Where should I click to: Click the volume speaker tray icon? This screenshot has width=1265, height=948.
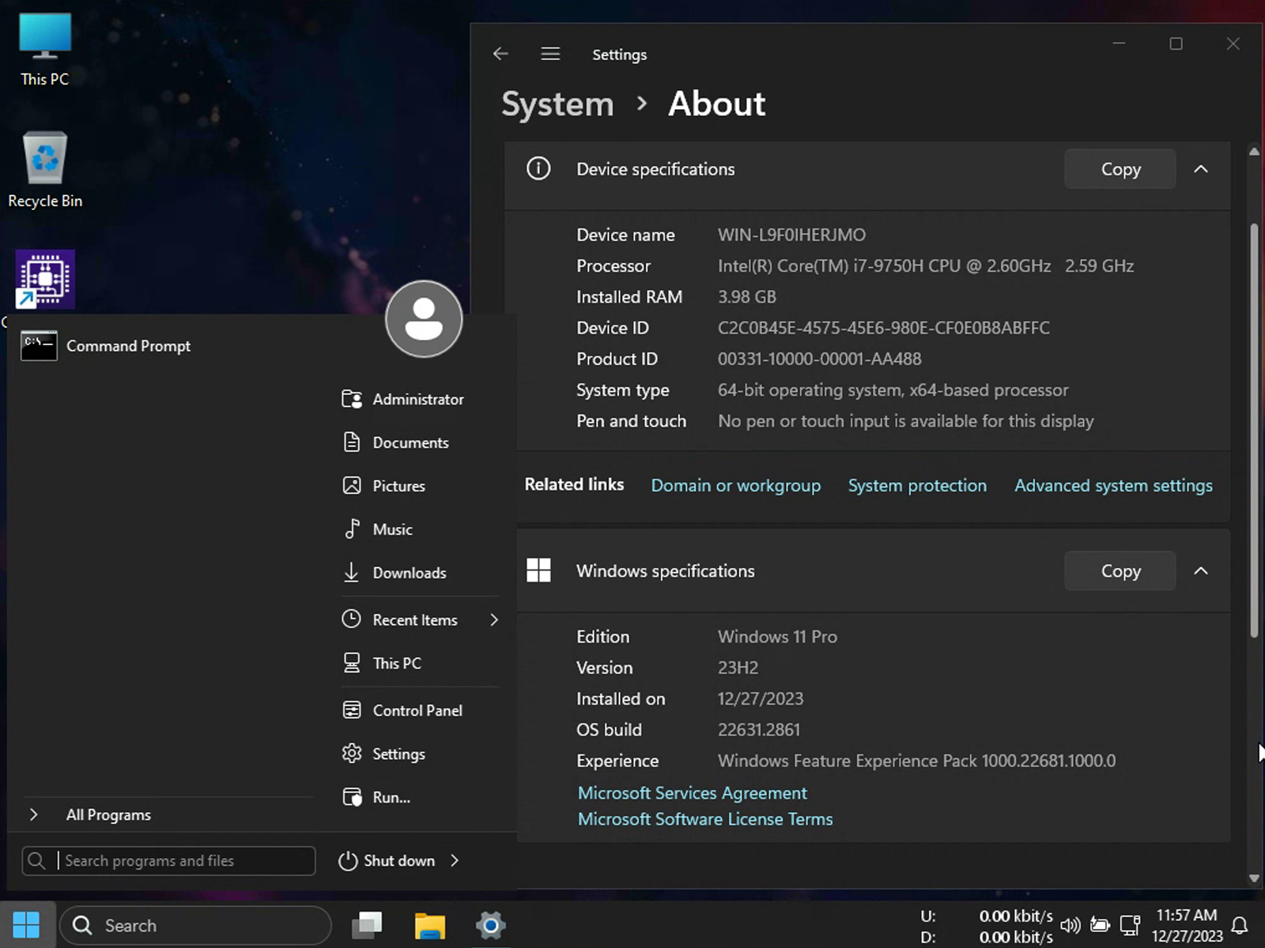click(1070, 925)
